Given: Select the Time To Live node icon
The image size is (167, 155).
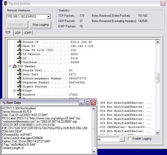Looking at the screenshot, I should point(19,50).
